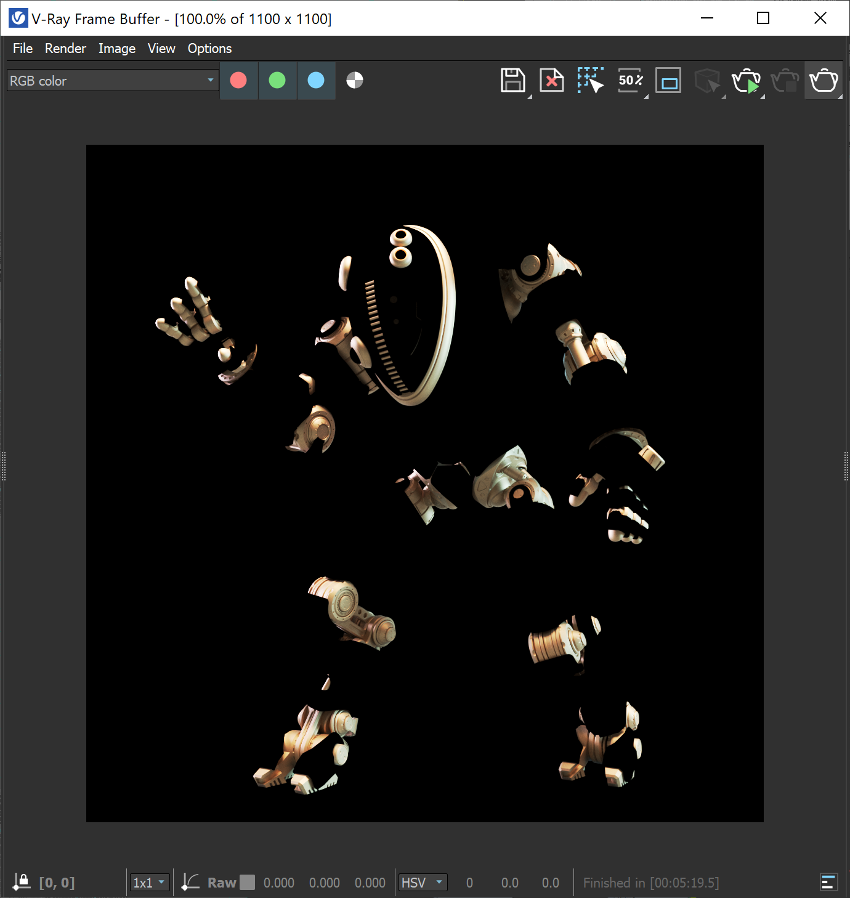Click the last render teapot icon

(823, 80)
